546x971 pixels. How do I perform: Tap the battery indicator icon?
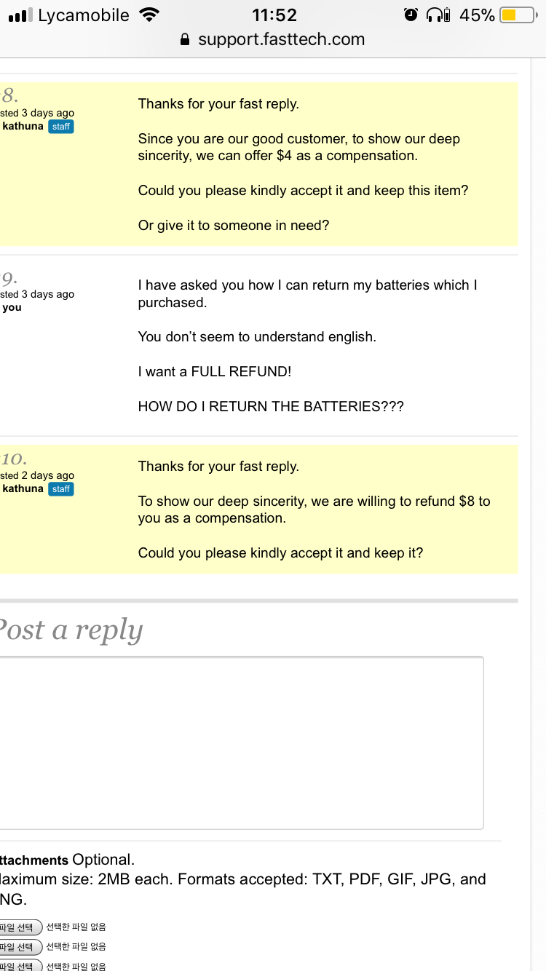coord(517,15)
